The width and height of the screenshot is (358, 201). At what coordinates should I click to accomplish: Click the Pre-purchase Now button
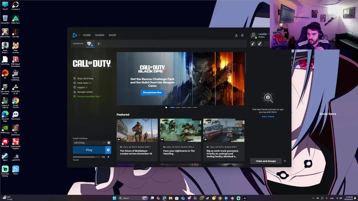pos(152,92)
